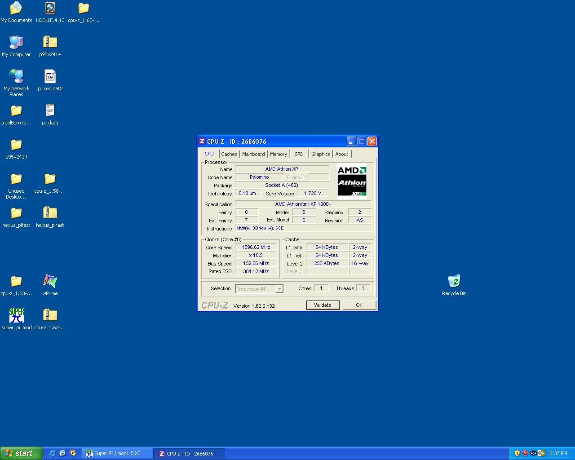Click the Version 1.62.0.x32 text

[254, 306]
